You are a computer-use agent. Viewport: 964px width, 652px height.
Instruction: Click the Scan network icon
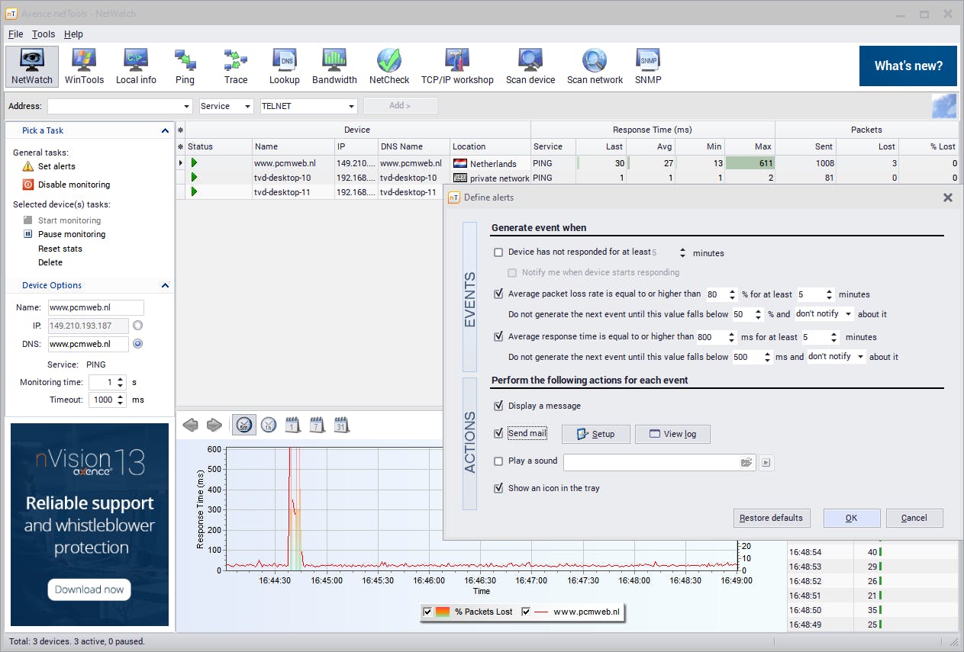tap(595, 66)
